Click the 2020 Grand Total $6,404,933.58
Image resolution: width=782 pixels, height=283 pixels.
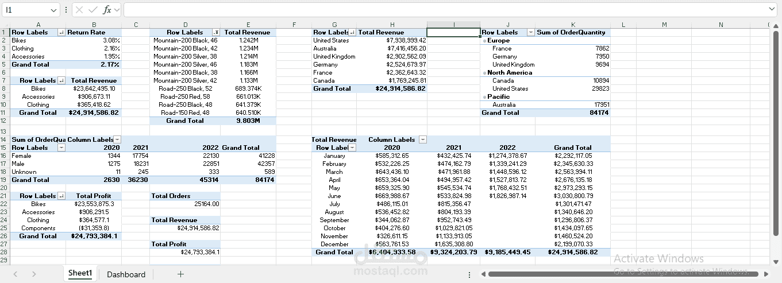tap(391, 252)
